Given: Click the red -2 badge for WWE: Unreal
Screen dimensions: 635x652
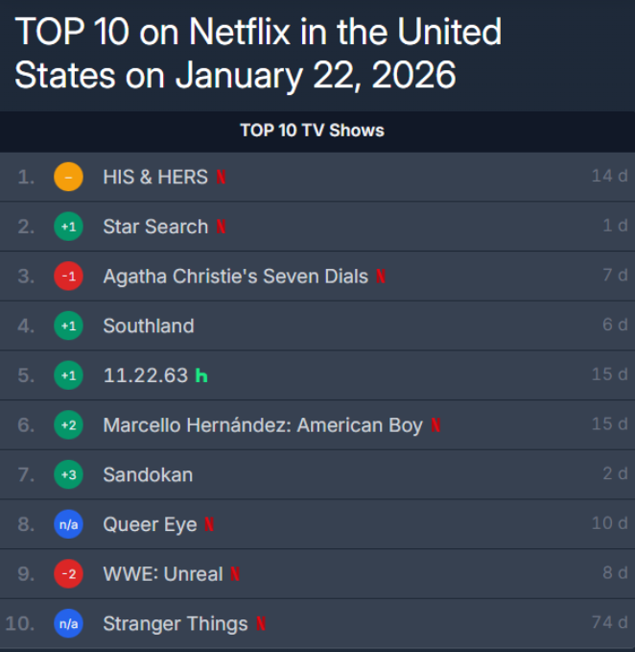Looking at the screenshot, I should pos(68,574).
